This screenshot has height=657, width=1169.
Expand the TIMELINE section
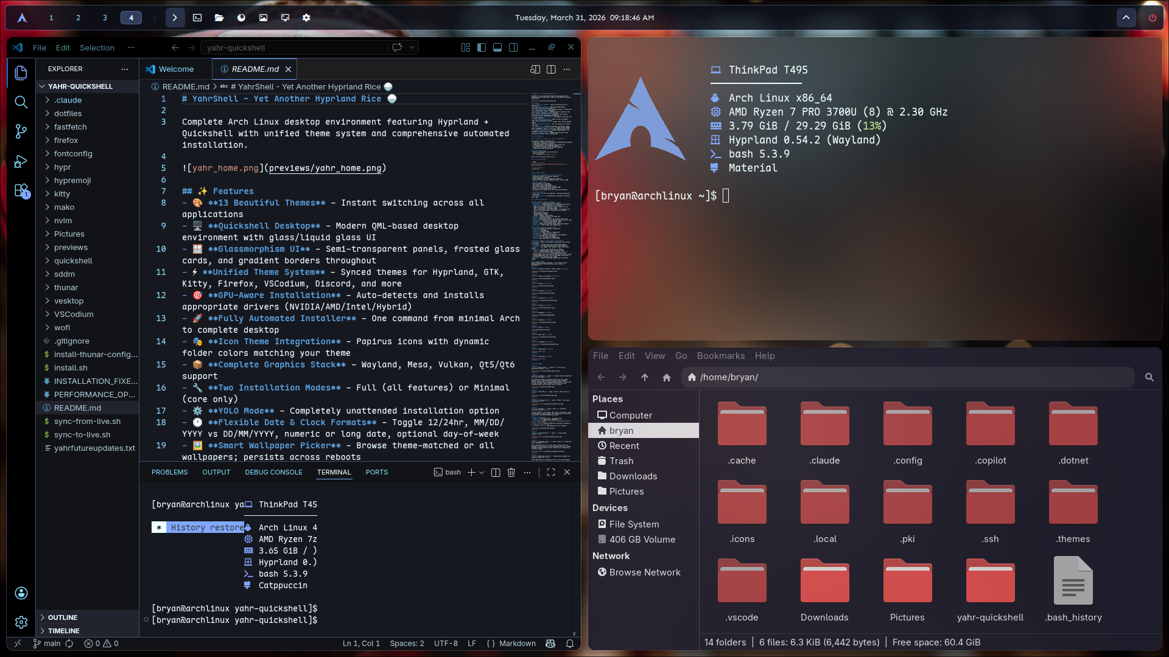coord(88,631)
